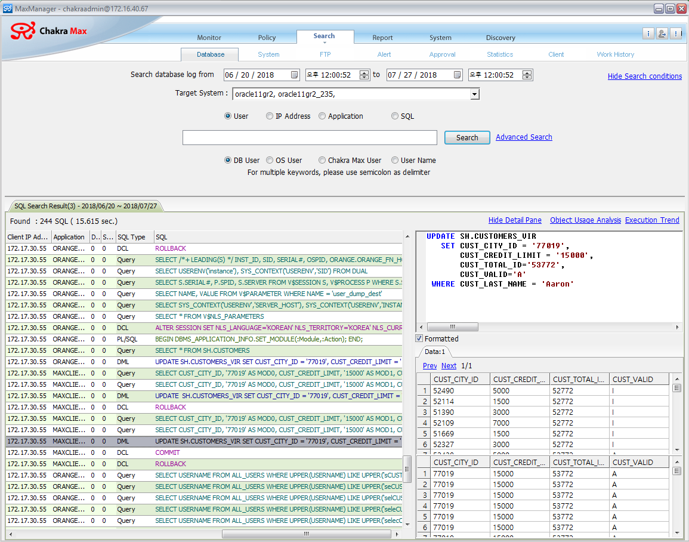Click the end time spinner arrows

[x=527, y=75]
